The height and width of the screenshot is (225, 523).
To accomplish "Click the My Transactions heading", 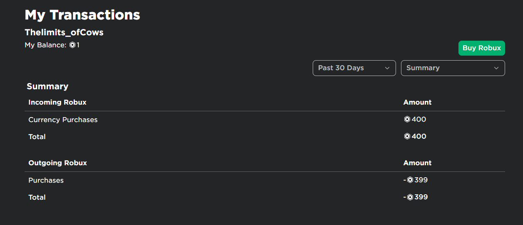I will tap(82, 15).
